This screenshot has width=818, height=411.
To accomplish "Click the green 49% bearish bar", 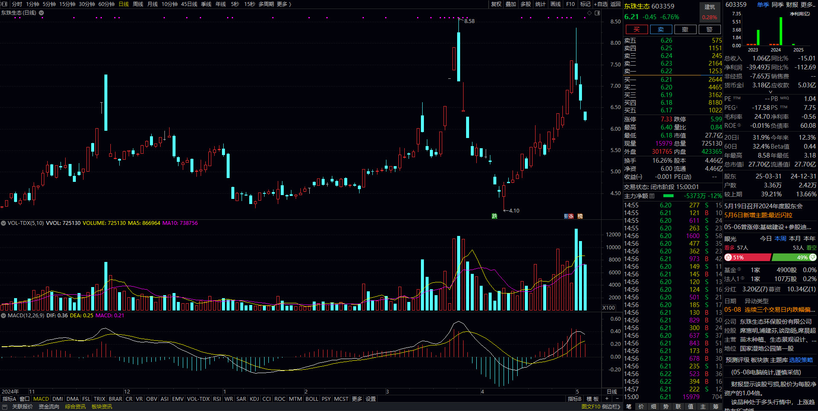I will point(794,257).
